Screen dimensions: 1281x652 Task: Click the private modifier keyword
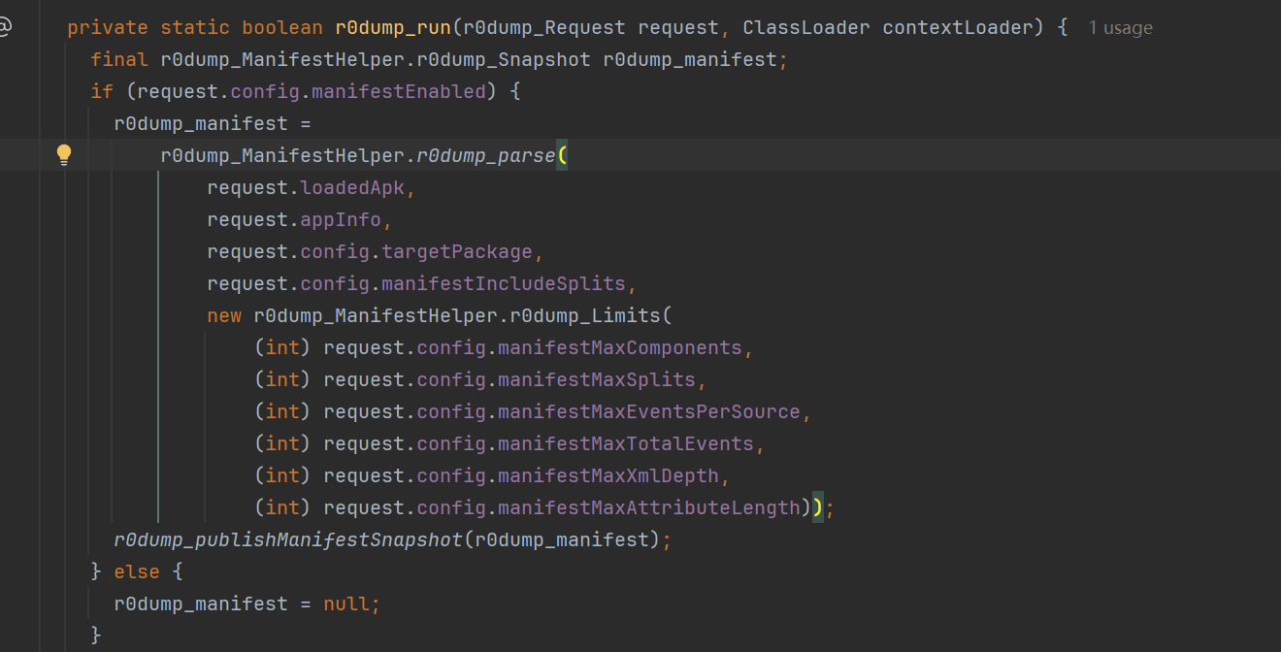[x=108, y=27]
